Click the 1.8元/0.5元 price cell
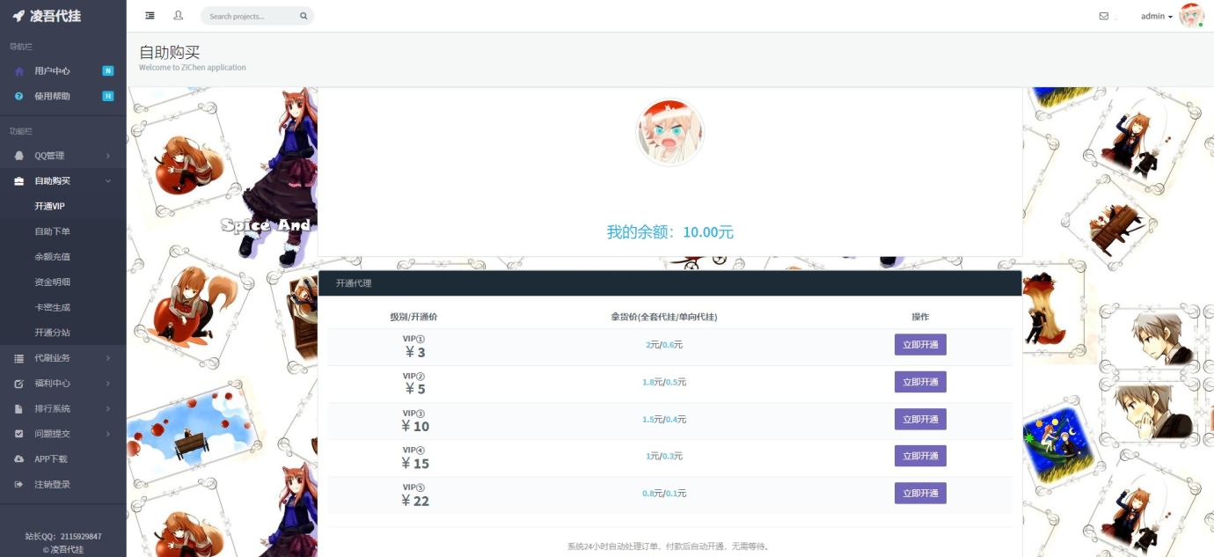Viewport: 1214px width, 557px height. tap(664, 382)
